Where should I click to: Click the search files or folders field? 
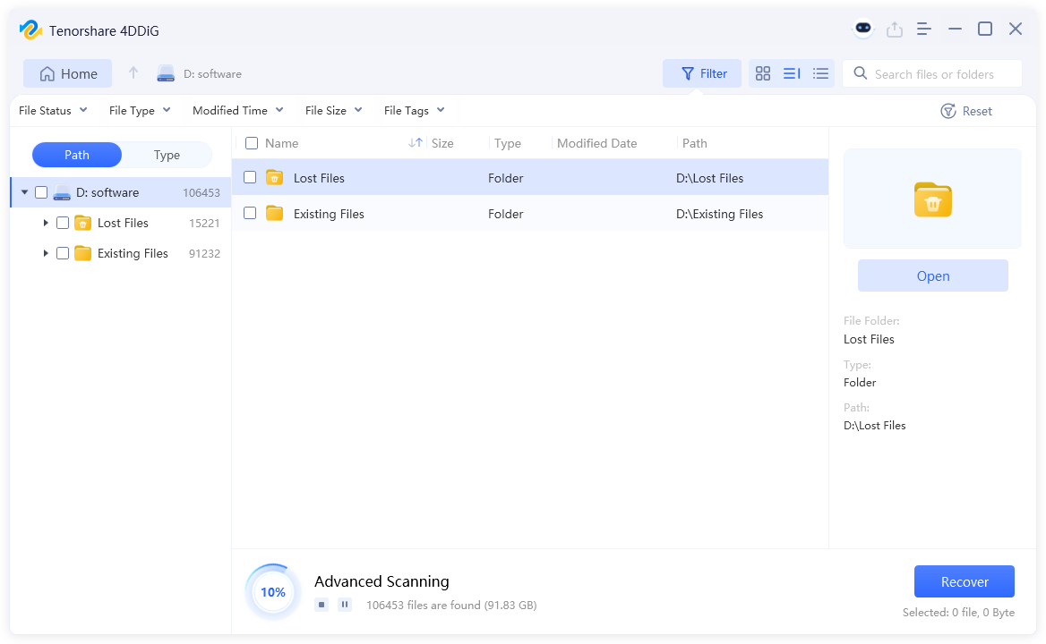(x=934, y=74)
